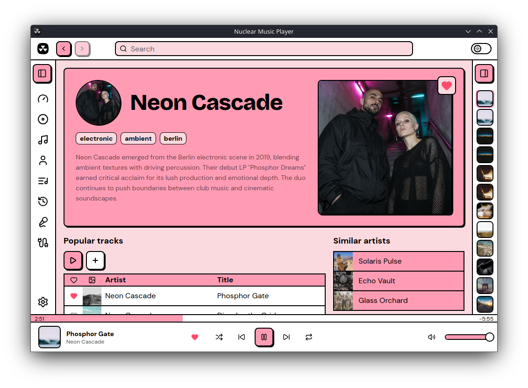The height and width of the screenshot is (388, 528).
Task: Toggle favorite heart on artist photo
Action: point(447,86)
